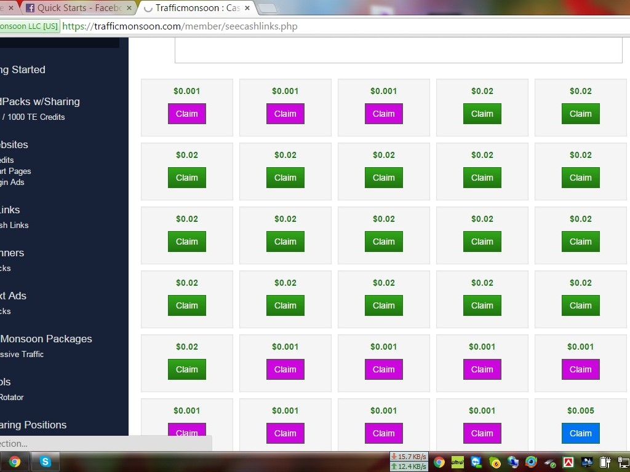Close the Trafficmonsoon tab
Image resolution: width=630 pixels, height=472 pixels.
247,8
